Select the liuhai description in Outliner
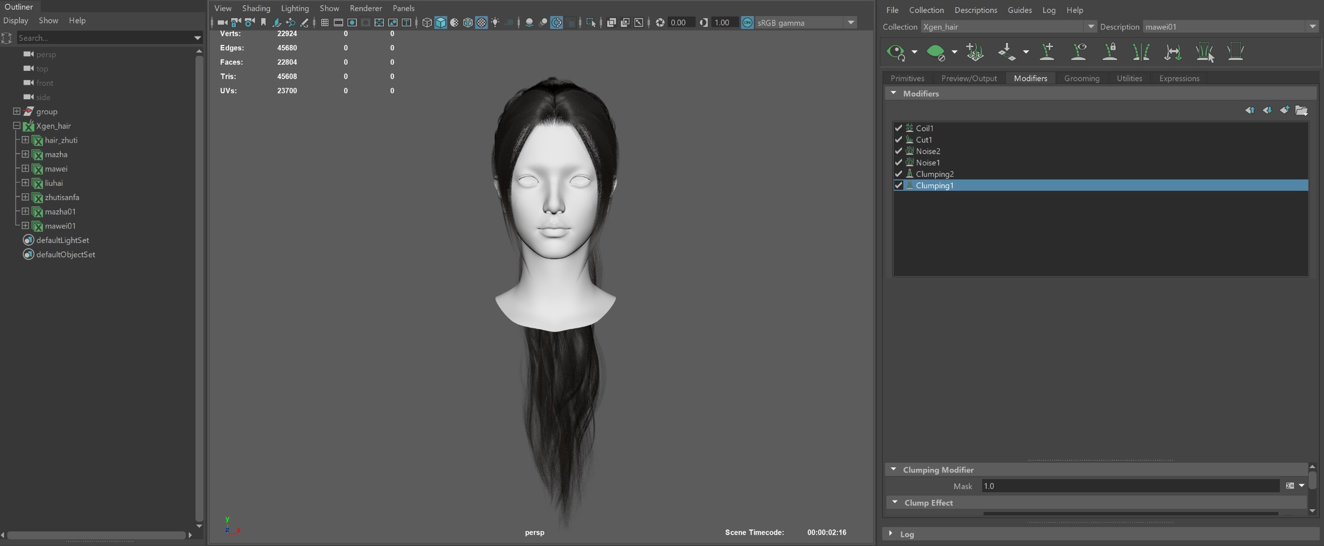This screenshot has width=1324, height=546. click(54, 183)
